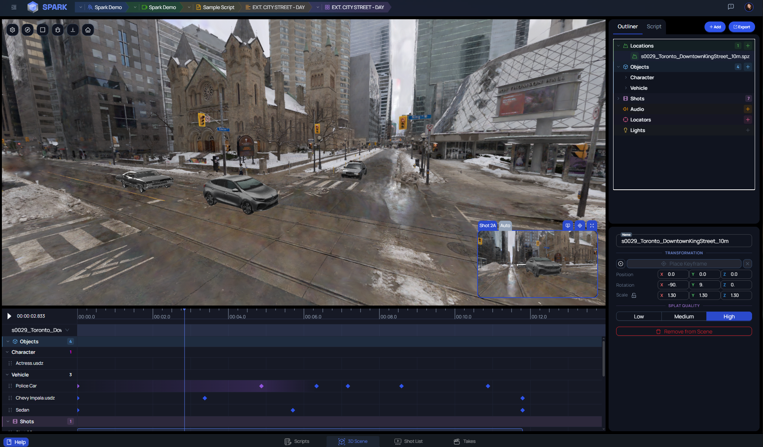The width and height of the screenshot is (763, 447).
Task: Click the record keyframe circle icon
Action: coord(621,264)
